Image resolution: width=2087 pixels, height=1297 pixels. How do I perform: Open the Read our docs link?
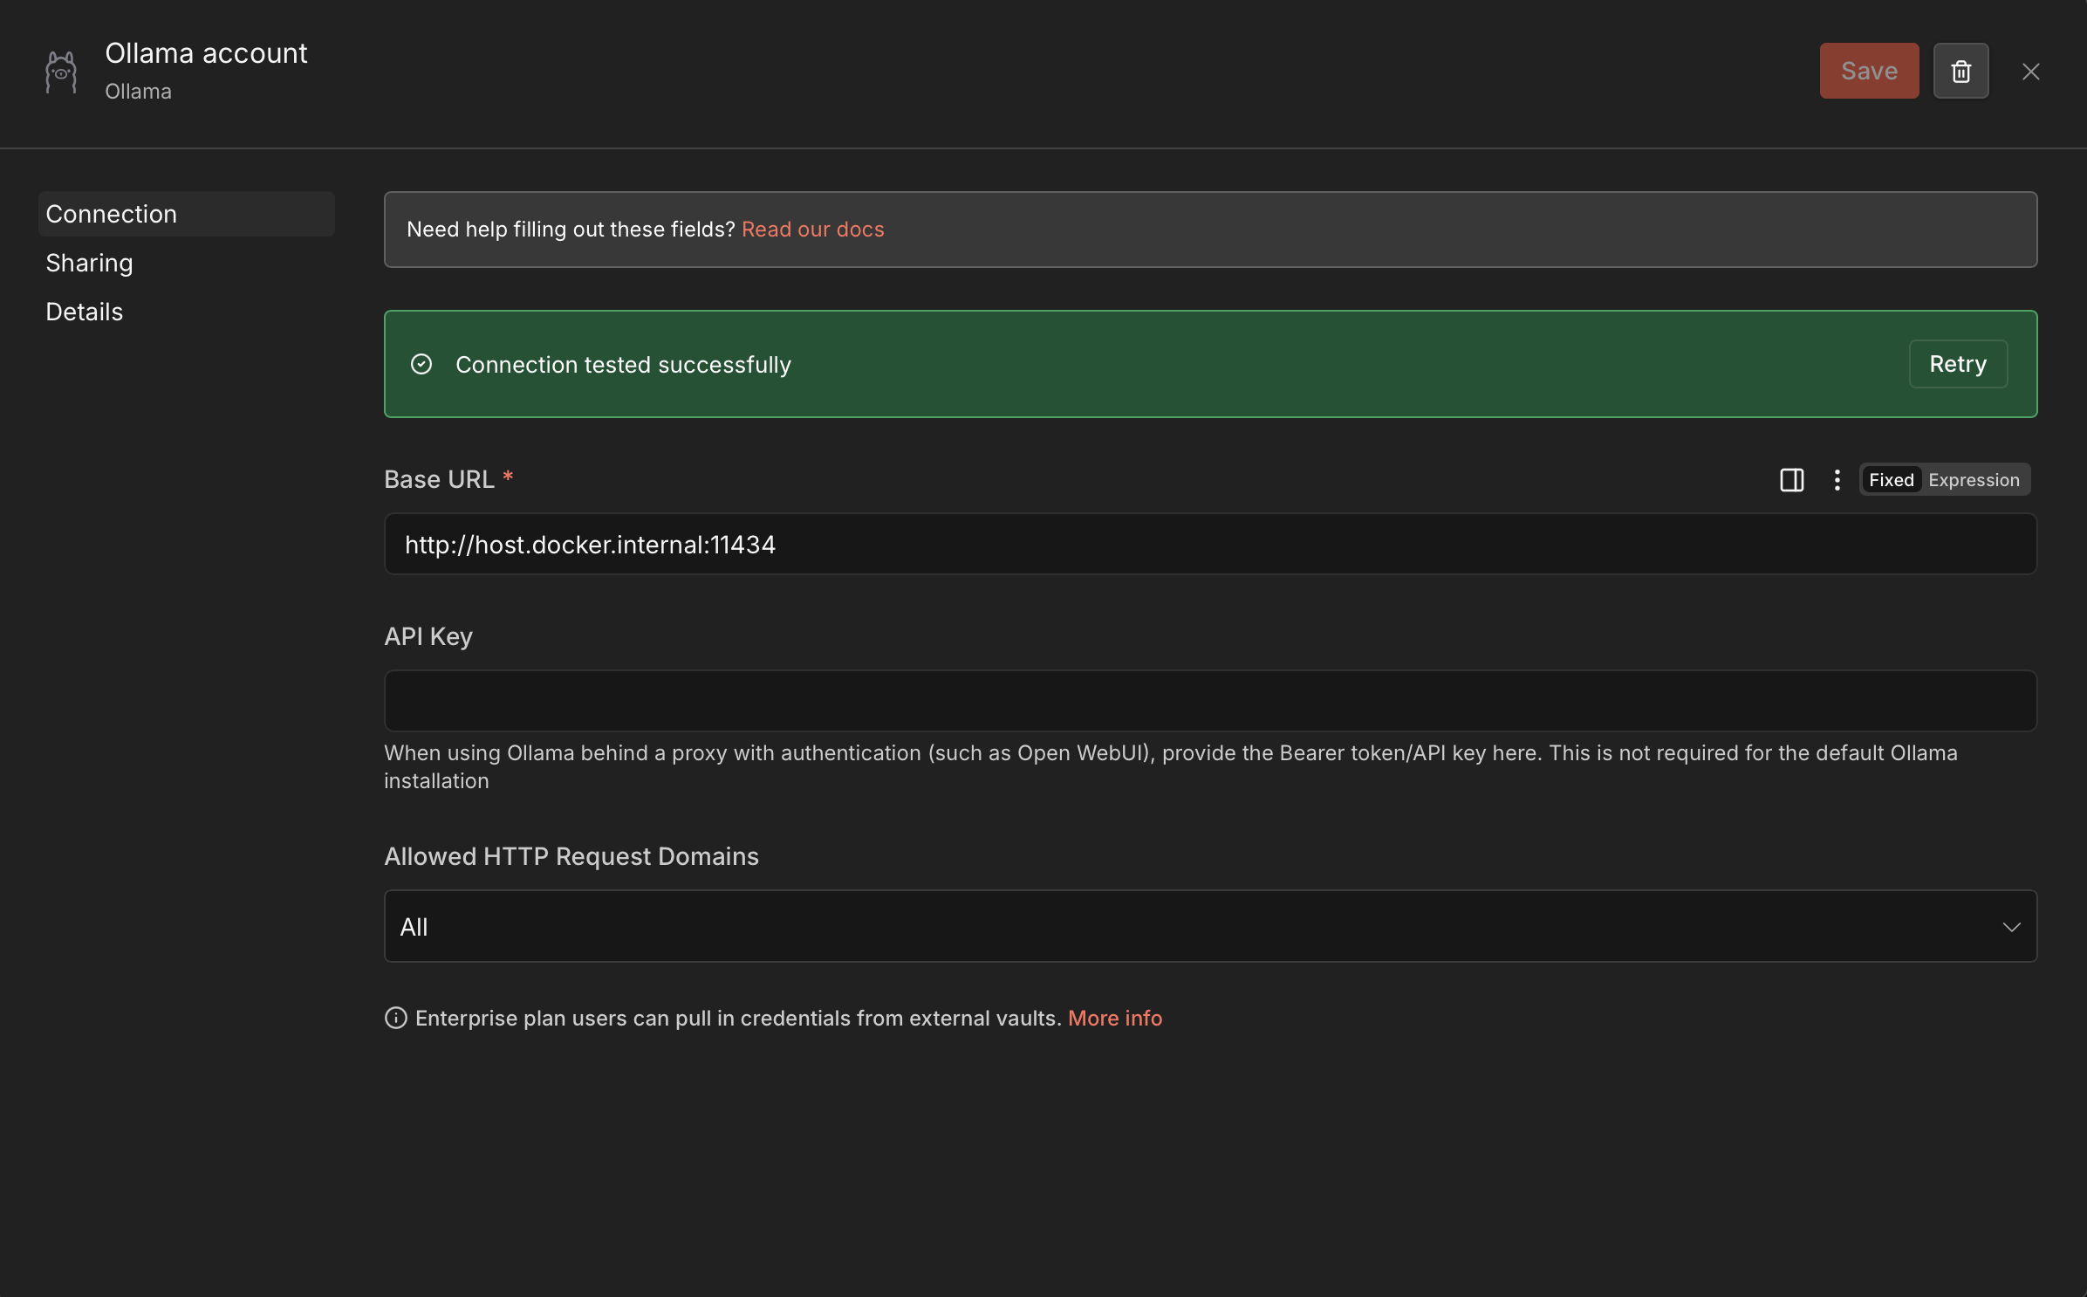point(813,230)
